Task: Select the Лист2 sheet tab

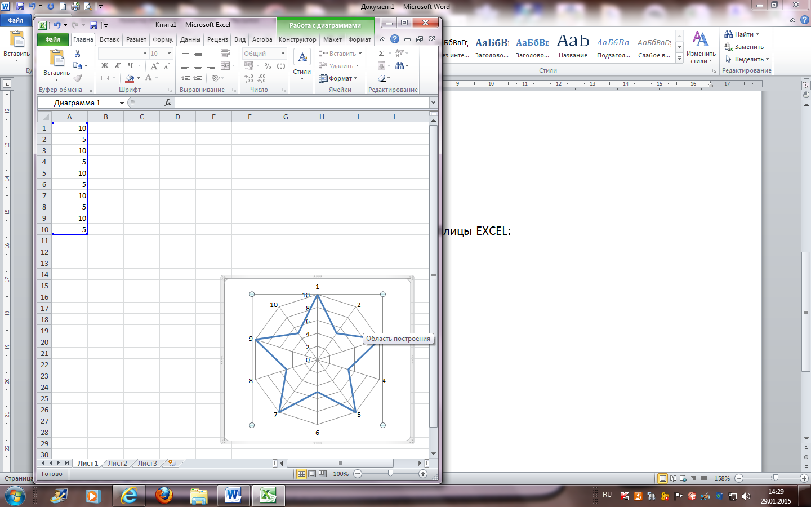Action: 117,463
